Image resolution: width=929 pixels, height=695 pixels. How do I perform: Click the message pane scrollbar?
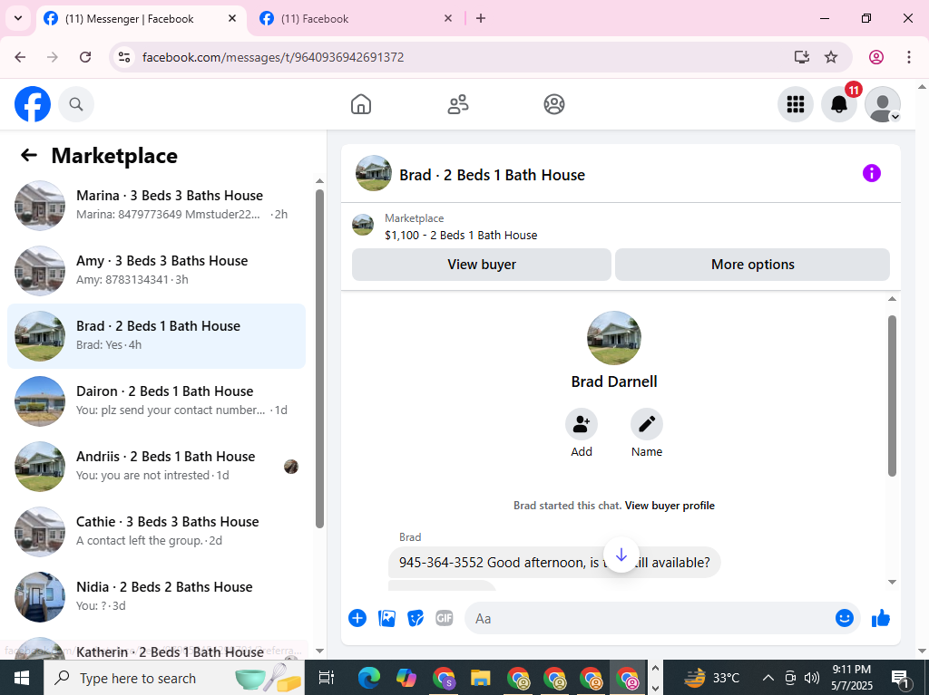(893, 395)
